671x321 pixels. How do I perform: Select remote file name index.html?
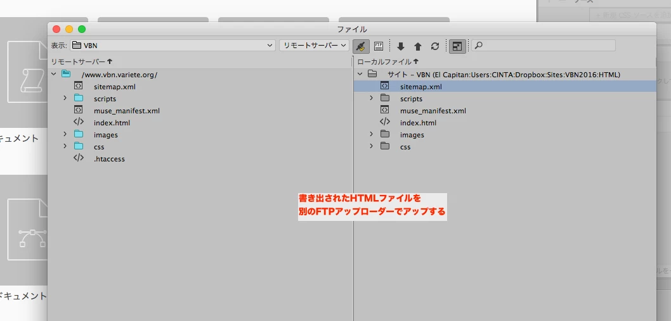(x=112, y=123)
